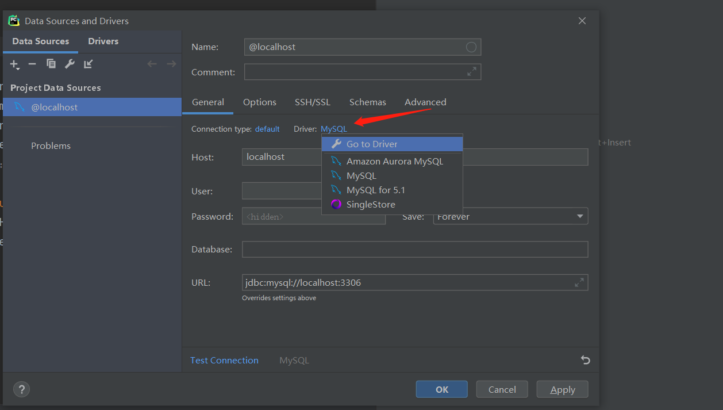Click the PyCharm icon in title bar
The width and height of the screenshot is (723, 410).
click(14, 21)
